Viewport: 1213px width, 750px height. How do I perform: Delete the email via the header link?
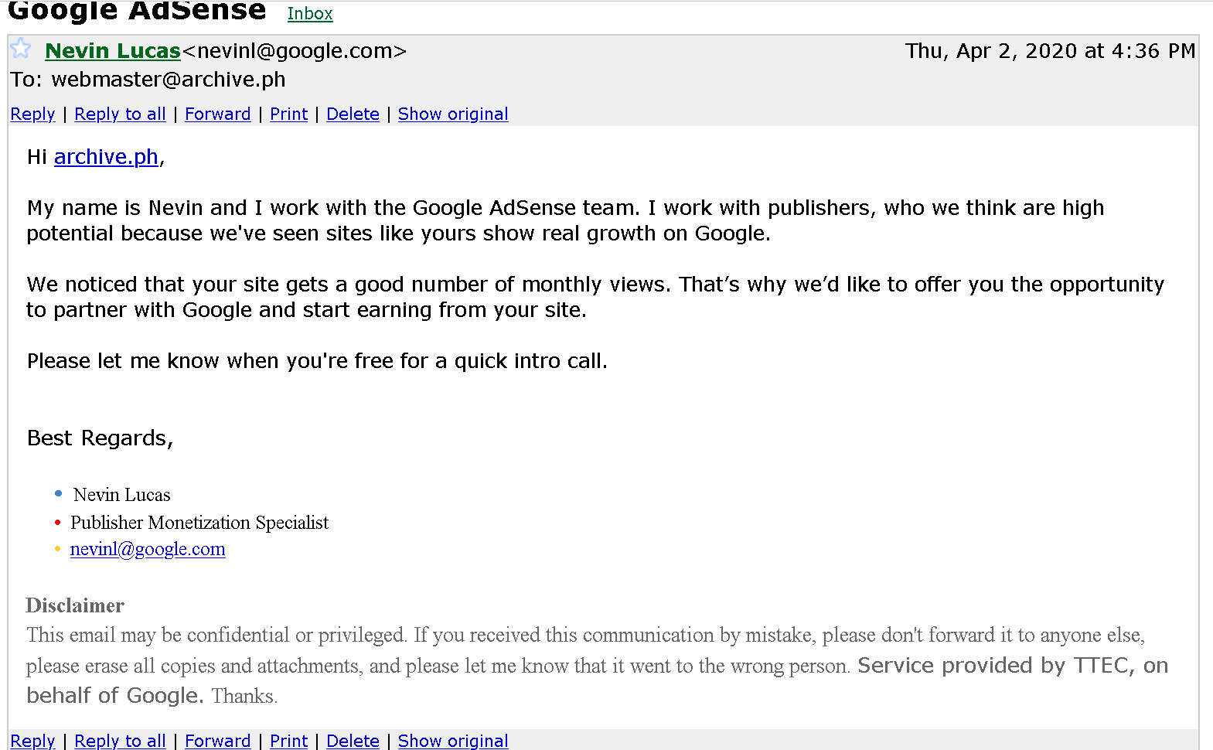353,114
